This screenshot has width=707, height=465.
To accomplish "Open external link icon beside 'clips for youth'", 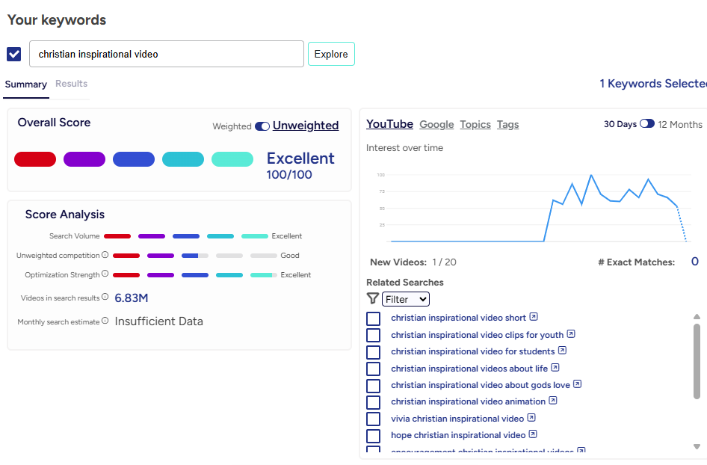I will [571, 334].
